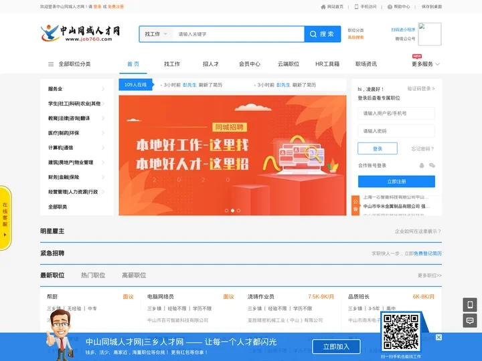The image size is (482, 361).
Task: Click the help icon beside 帮助中心
Action: click(390, 7)
